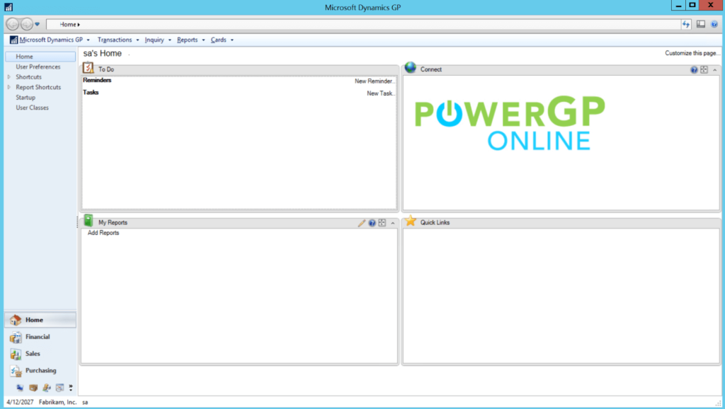Open the Home navigation pane button

40,320
